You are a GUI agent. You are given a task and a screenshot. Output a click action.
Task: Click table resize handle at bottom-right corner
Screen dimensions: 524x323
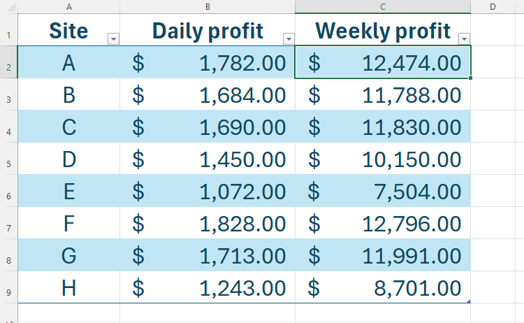pos(470,301)
